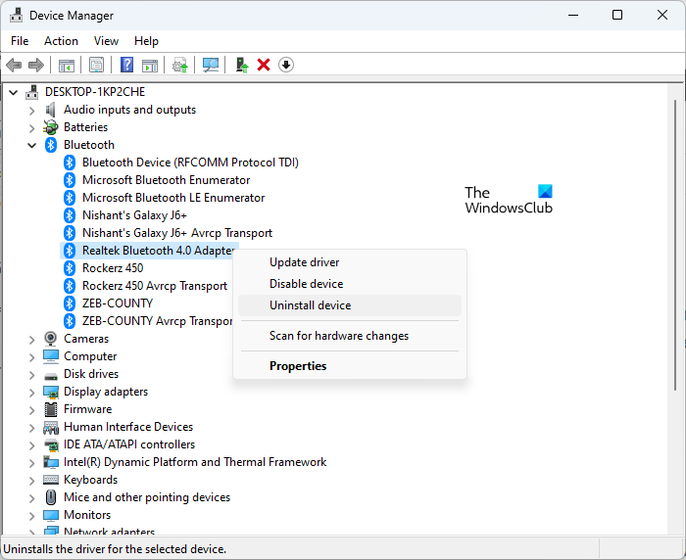Click Show/Hide Console Tree toolbar icon

[x=67, y=66]
